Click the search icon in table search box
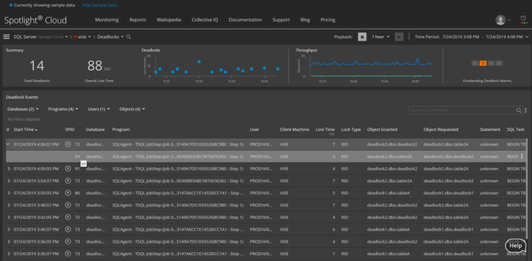This screenshot has width=532, height=261. 519,110
